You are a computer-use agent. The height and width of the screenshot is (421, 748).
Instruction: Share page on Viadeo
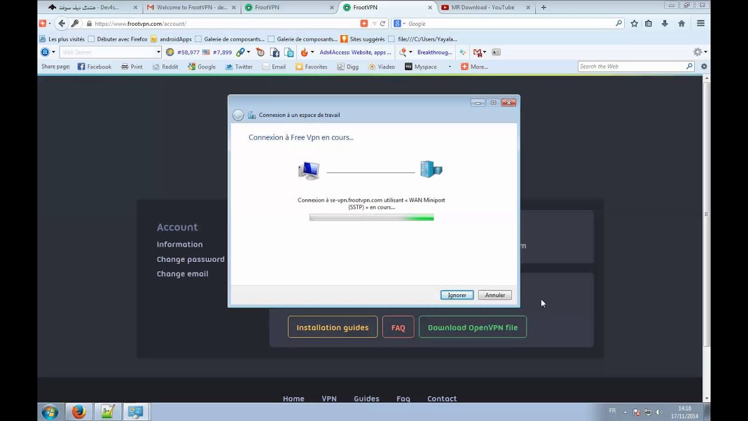[x=382, y=67]
